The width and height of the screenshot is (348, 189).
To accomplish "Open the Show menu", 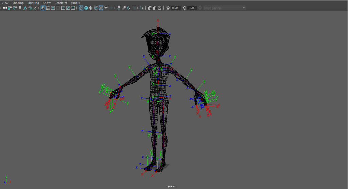I will tap(47, 3).
